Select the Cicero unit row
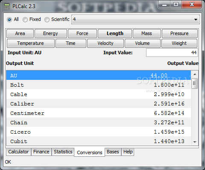The height and width of the screenshot is (170, 205). [99, 132]
